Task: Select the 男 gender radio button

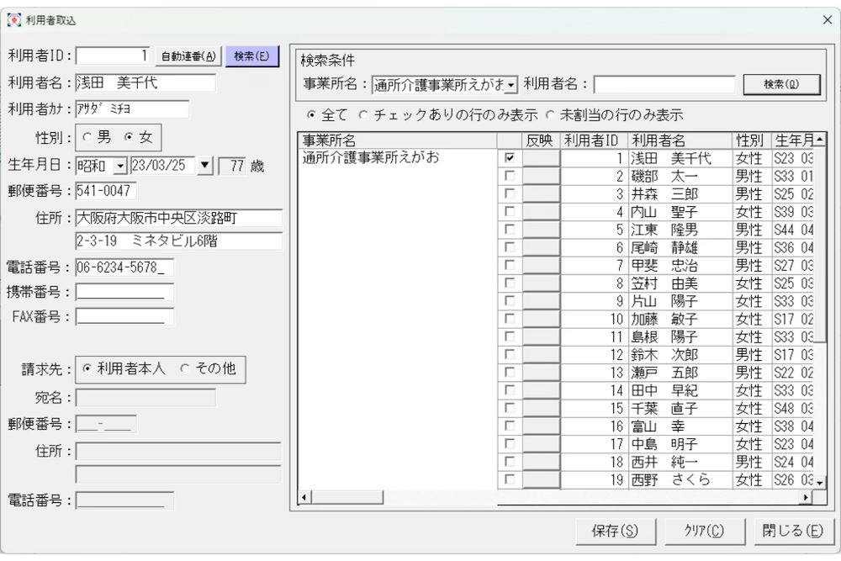Action: pos(87,137)
